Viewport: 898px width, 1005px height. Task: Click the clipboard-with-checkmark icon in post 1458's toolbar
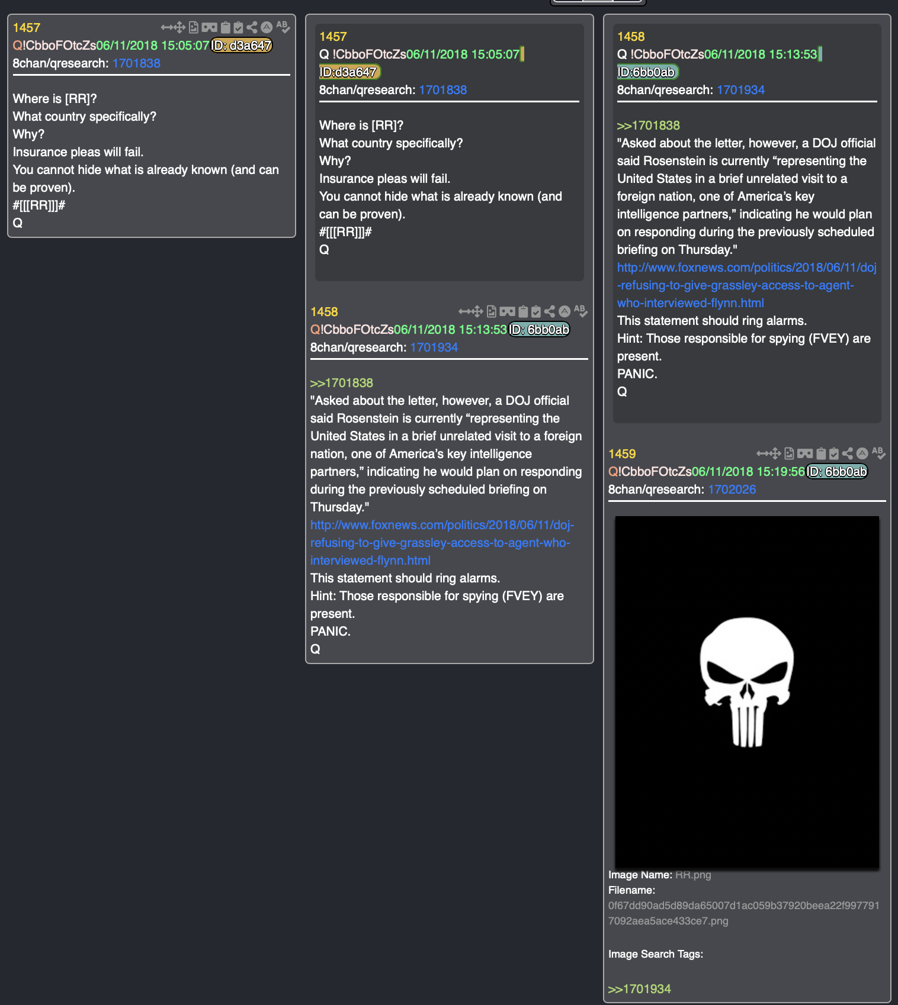[536, 311]
